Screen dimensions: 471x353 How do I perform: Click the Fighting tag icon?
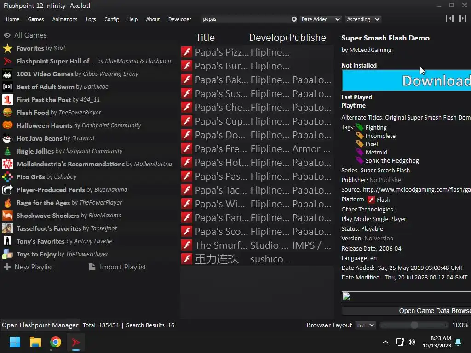coord(360,128)
